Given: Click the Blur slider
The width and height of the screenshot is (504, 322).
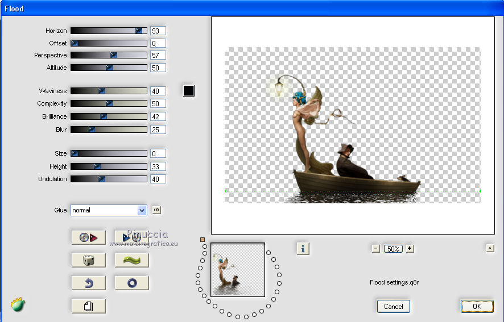Looking at the screenshot, I should [x=109, y=129].
